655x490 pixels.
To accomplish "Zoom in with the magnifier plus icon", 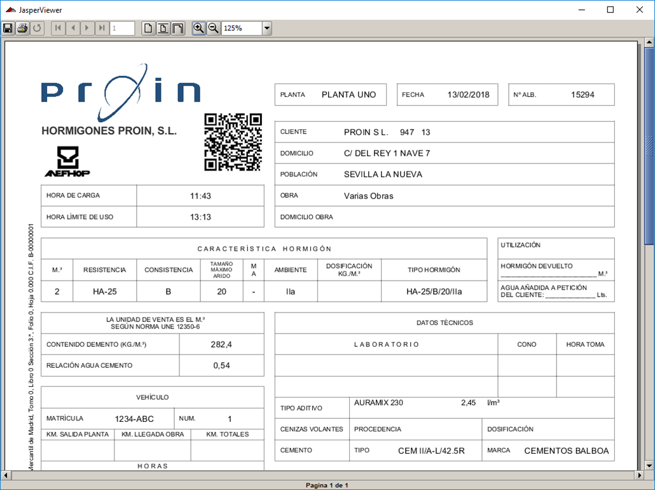I will point(199,28).
